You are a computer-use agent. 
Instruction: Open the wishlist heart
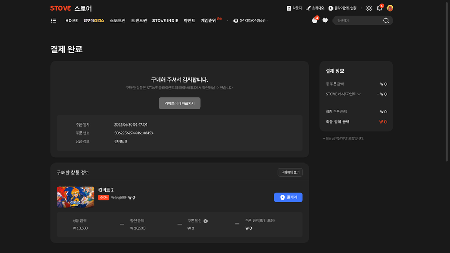point(325,20)
